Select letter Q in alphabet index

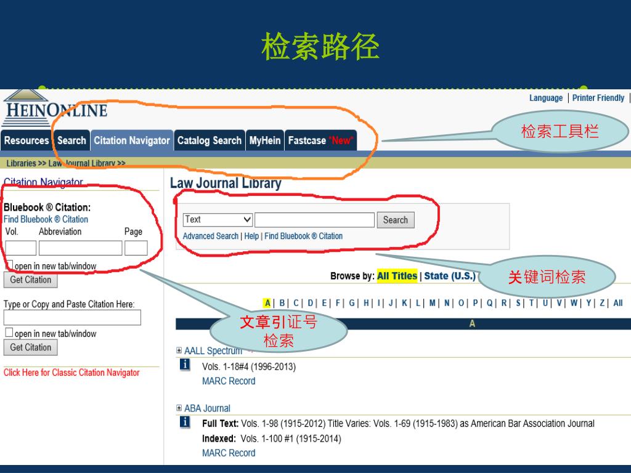pyautogui.click(x=489, y=303)
